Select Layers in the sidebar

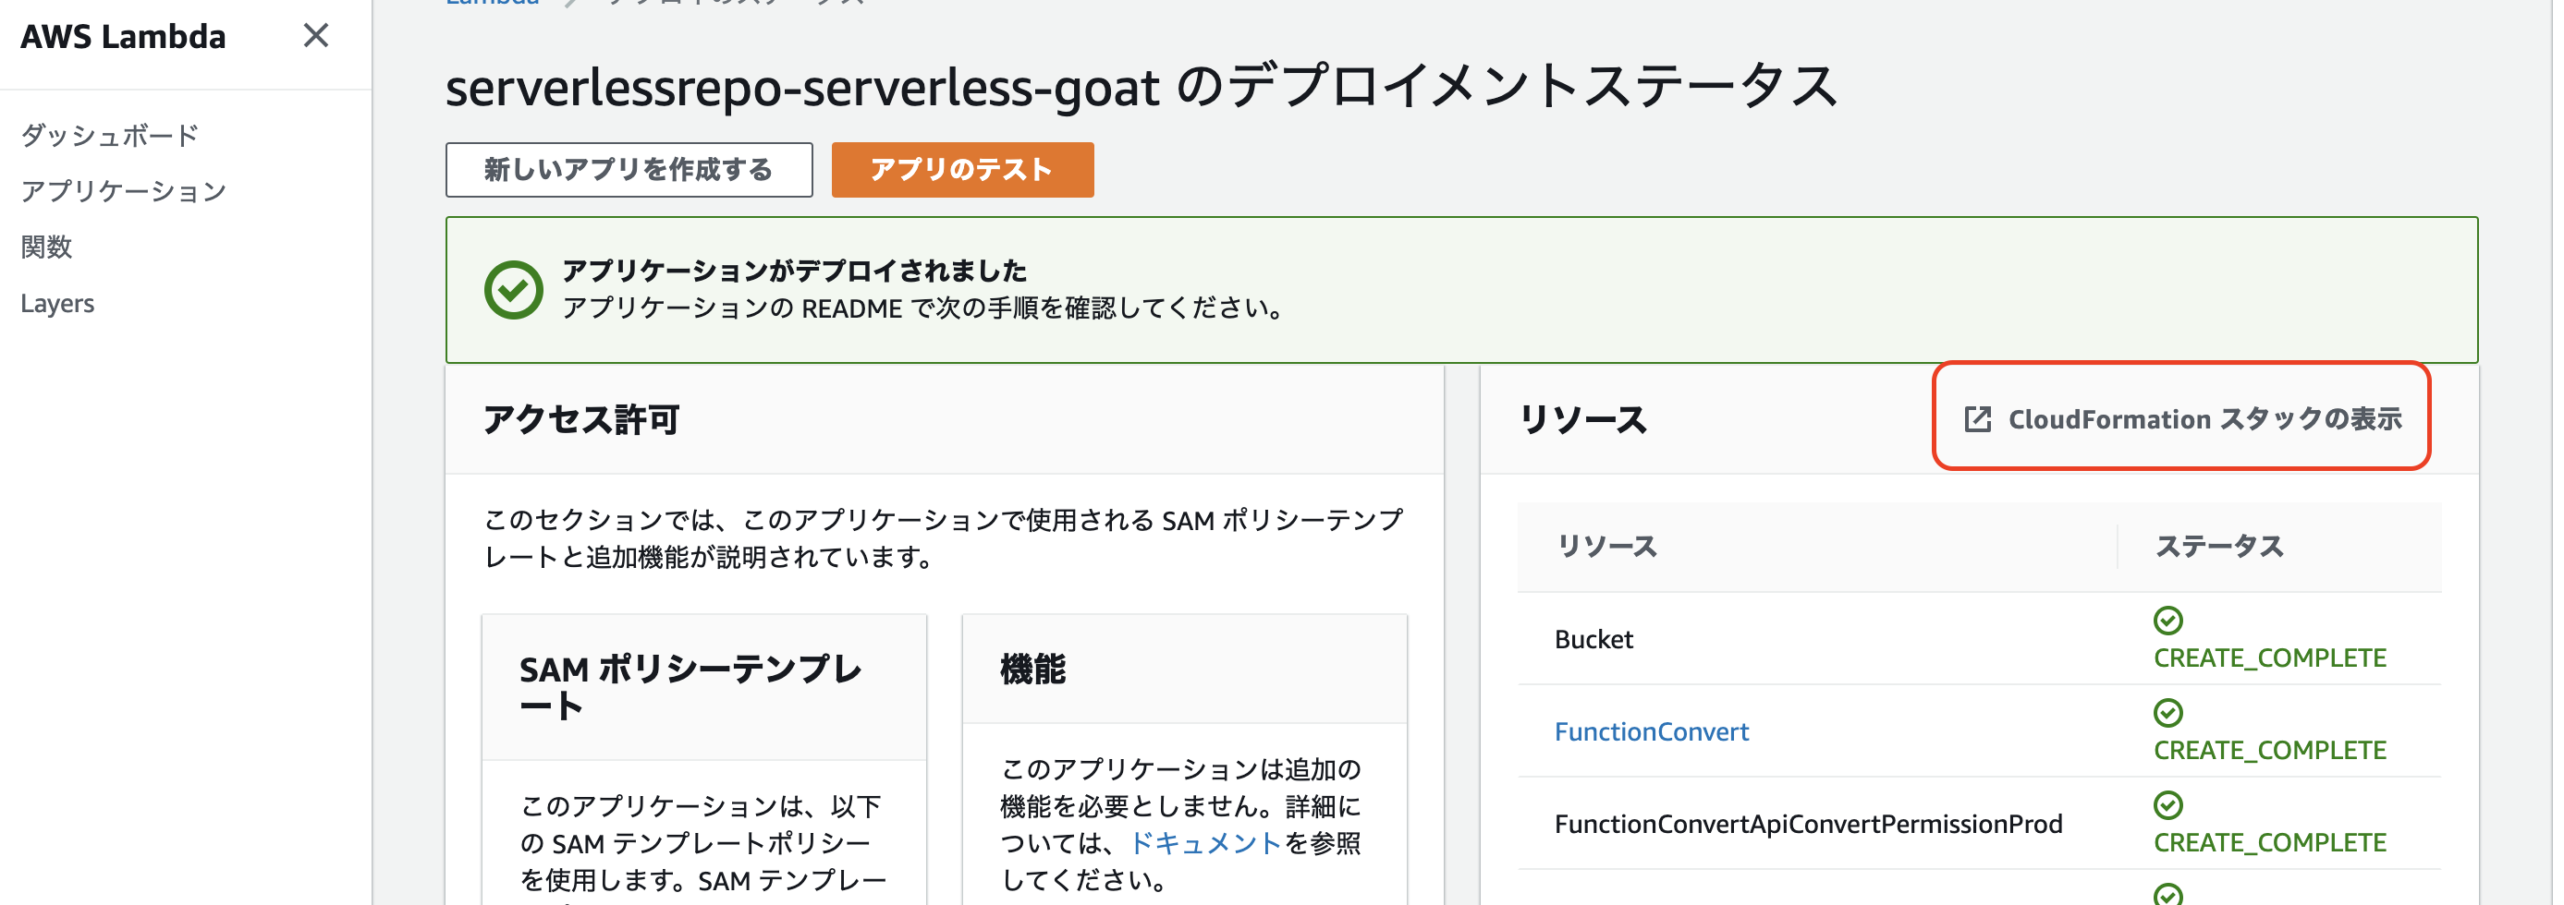[x=57, y=303]
